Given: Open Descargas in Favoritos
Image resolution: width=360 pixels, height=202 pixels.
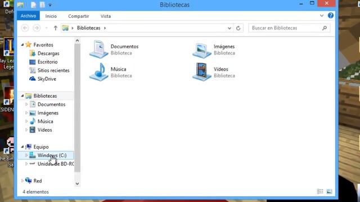Looking at the screenshot, I should coord(48,53).
